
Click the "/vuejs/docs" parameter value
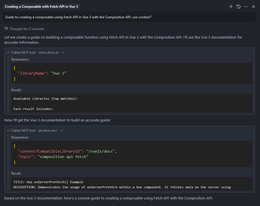101,151
